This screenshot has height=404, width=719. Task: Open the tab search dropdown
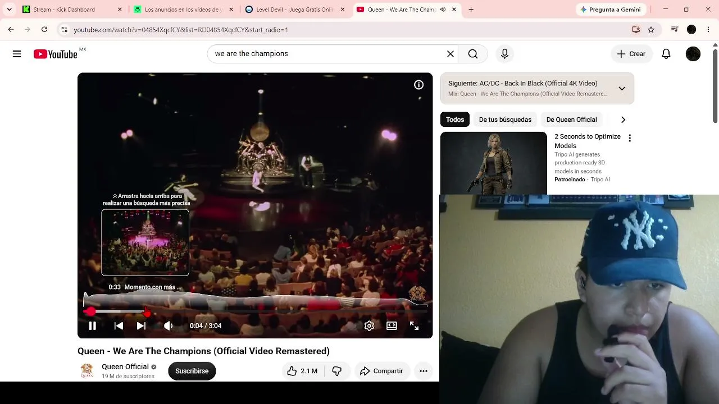[x=9, y=10]
